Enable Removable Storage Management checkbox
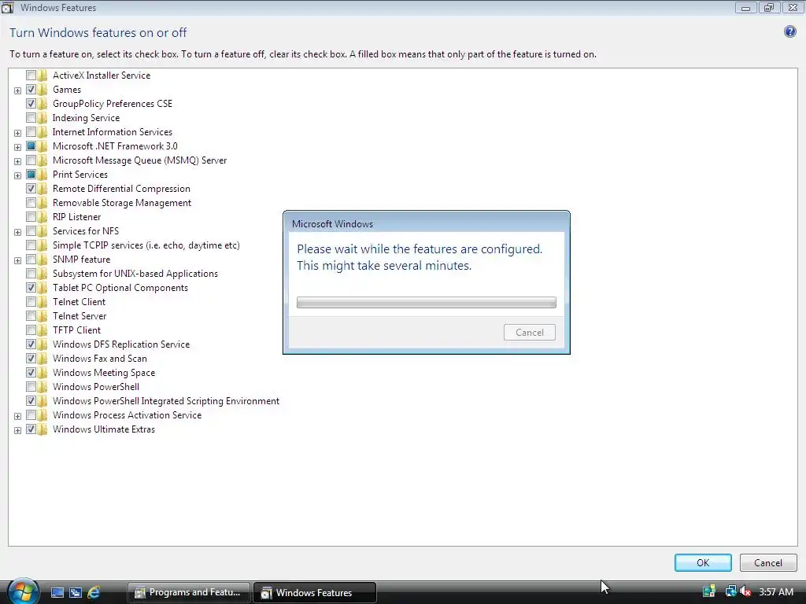This screenshot has height=604, width=806. (x=31, y=203)
